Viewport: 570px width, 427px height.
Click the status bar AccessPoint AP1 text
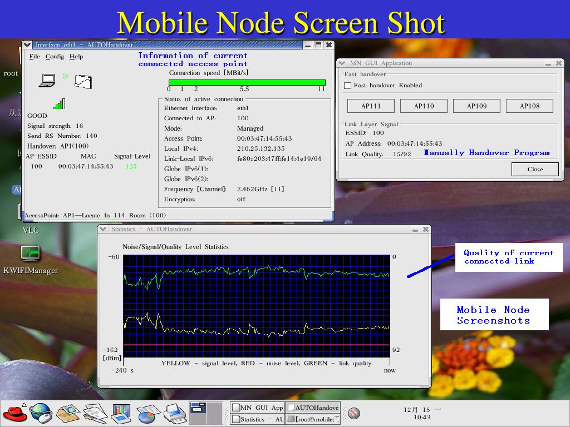coord(95,215)
